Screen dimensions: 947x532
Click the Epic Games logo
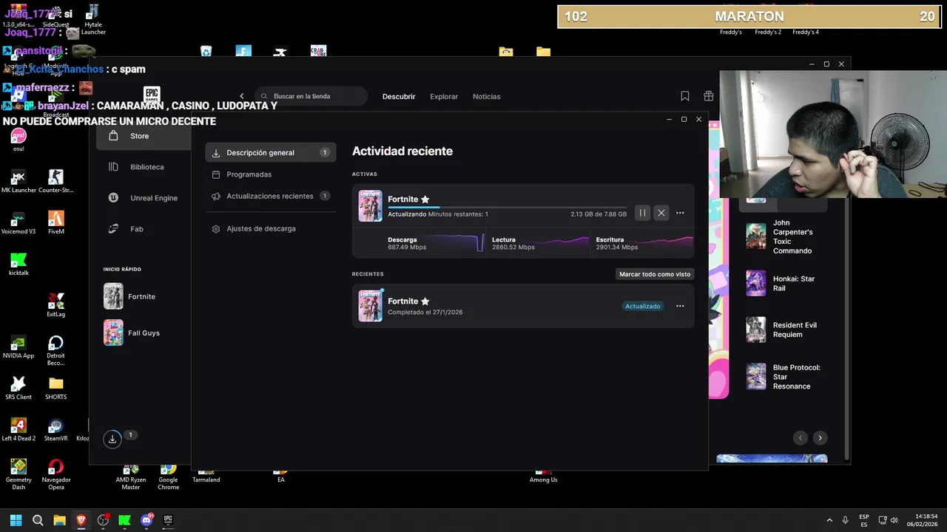[x=152, y=95]
